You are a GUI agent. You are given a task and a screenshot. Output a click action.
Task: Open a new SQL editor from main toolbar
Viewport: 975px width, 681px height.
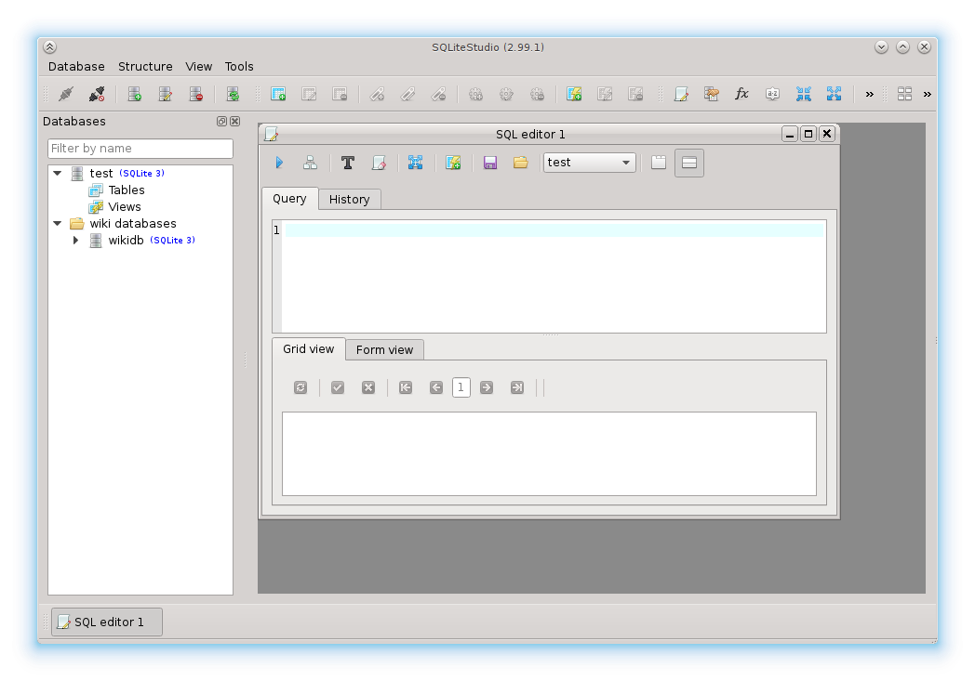682,95
